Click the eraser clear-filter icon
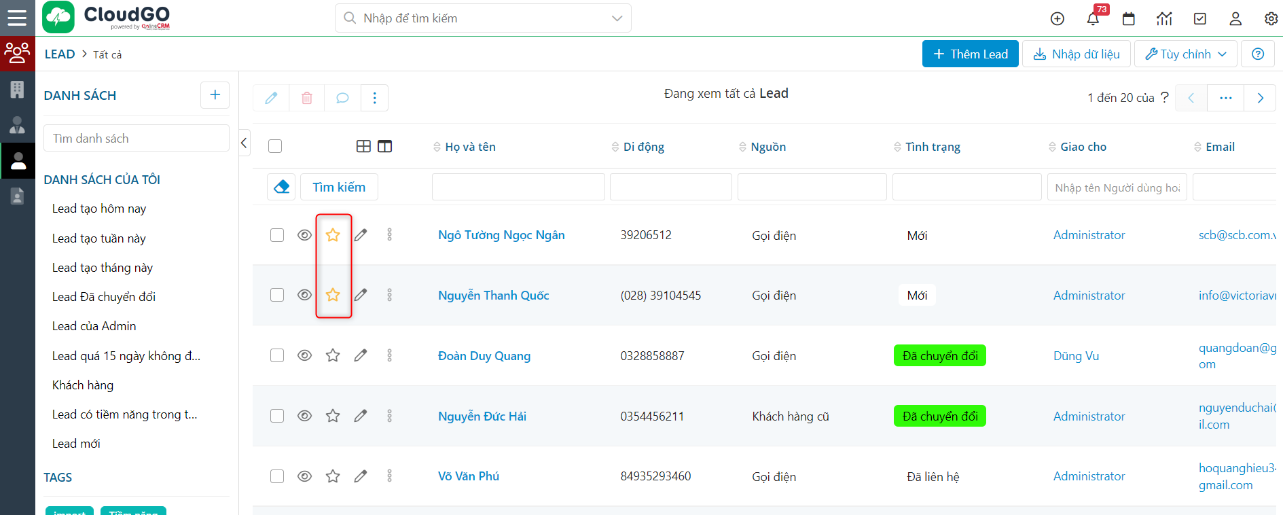This screenshot has height=515, width=1283. pos(282,187)
